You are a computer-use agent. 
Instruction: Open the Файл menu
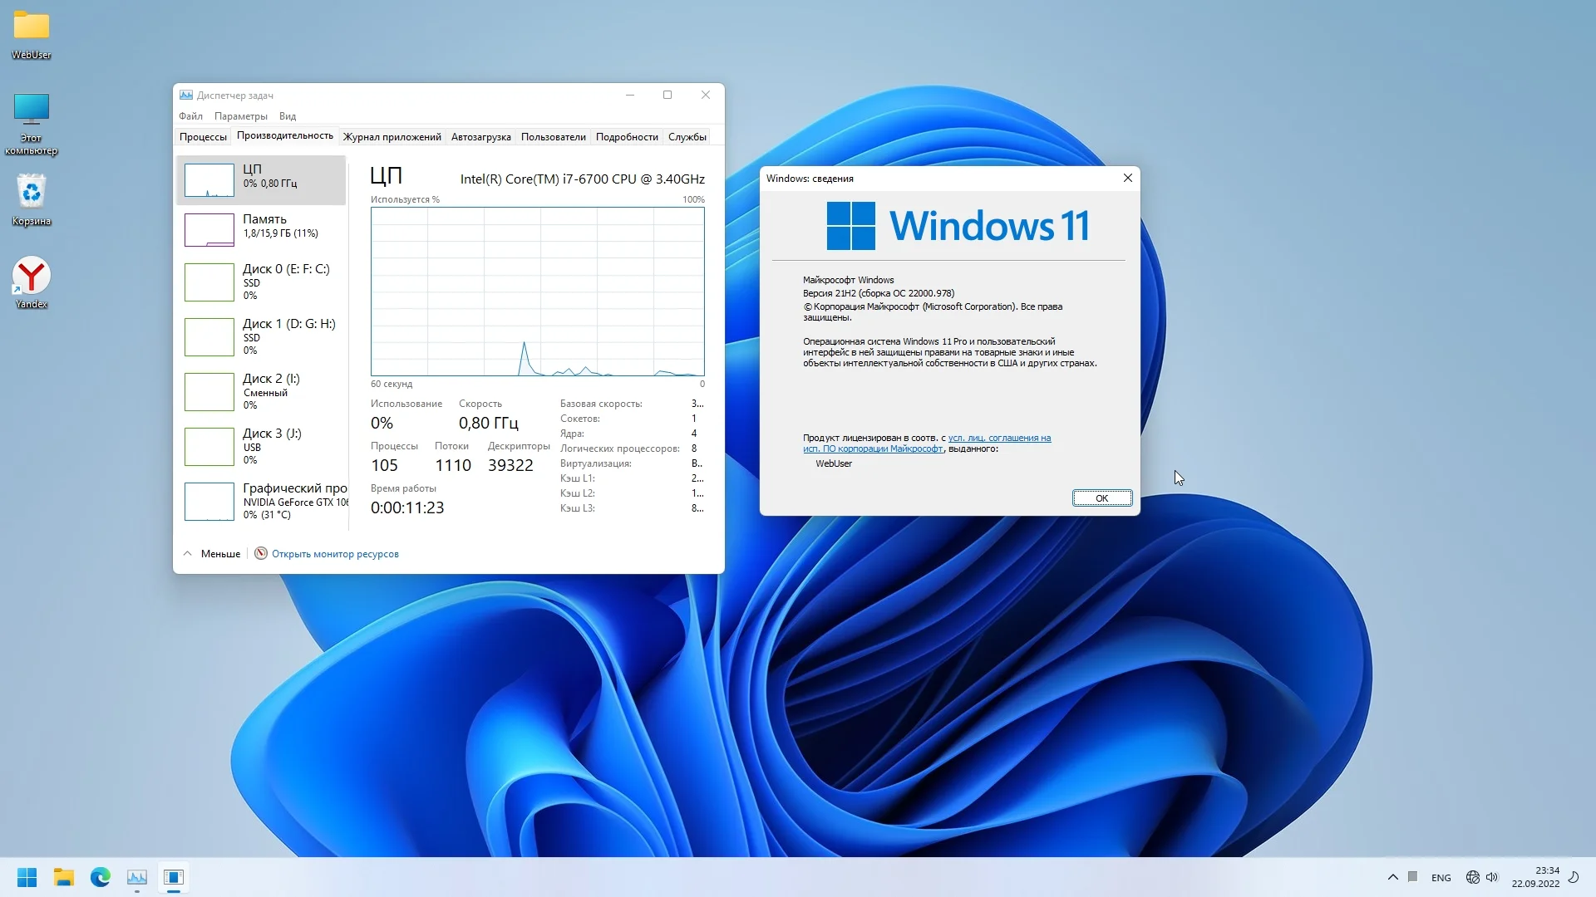190,116
